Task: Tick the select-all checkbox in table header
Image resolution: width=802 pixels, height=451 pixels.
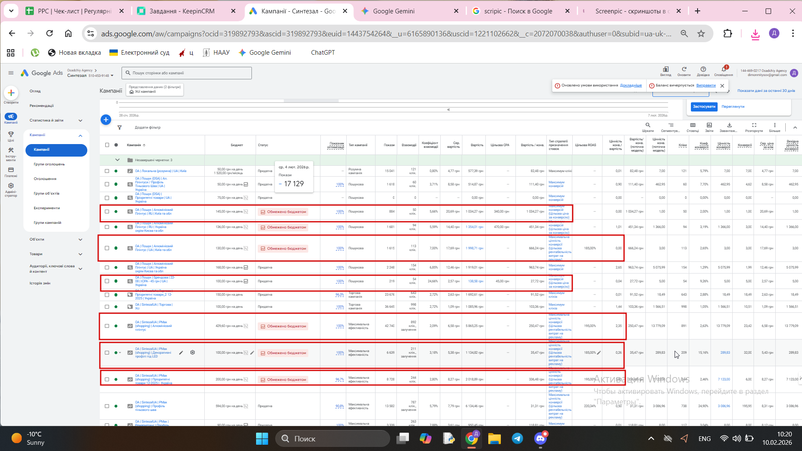Action: (x=107, y=145)
